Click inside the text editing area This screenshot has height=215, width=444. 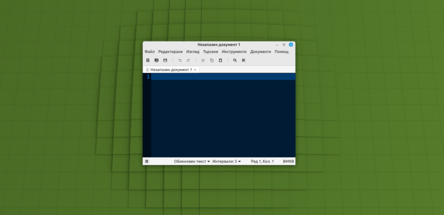(223, 115)
